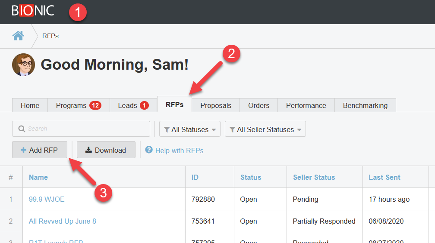Open the Help with RFPs link

coord(179,151)
